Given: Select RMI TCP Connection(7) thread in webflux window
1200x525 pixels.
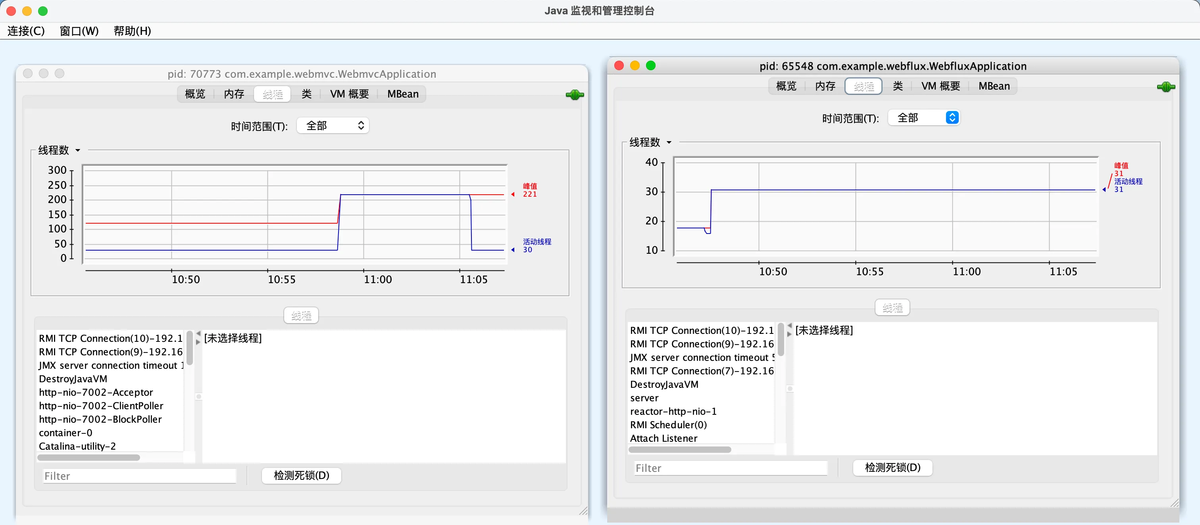Looking at the screenshot, I should [x=702, y=371].
